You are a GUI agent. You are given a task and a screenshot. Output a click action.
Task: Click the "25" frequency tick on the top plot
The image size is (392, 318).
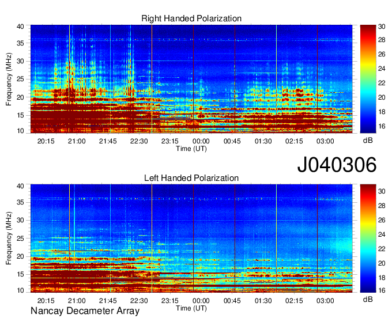(x=20, y=79)
